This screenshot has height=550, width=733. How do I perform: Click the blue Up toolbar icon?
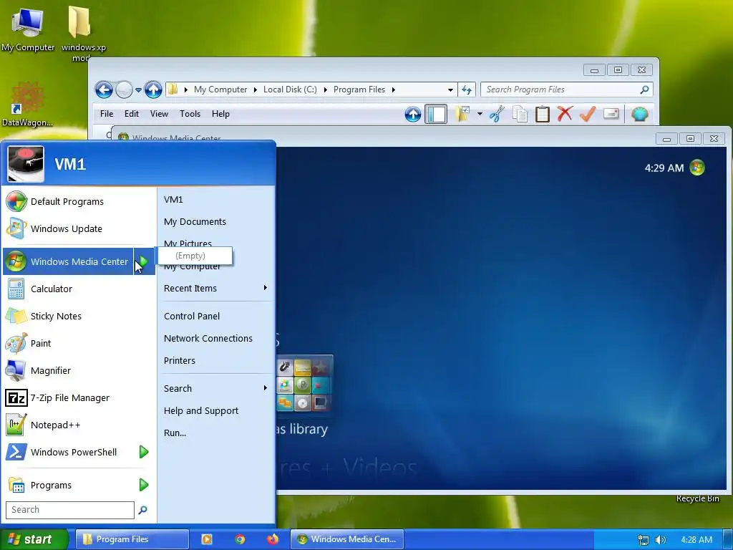413,114
